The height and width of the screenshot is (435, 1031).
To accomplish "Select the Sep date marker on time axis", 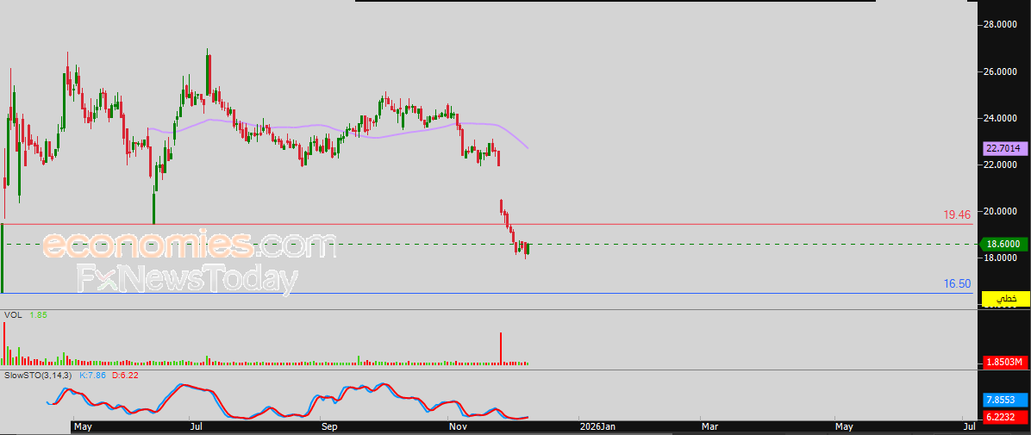I will pyautogui.click(x=329, y=428).
